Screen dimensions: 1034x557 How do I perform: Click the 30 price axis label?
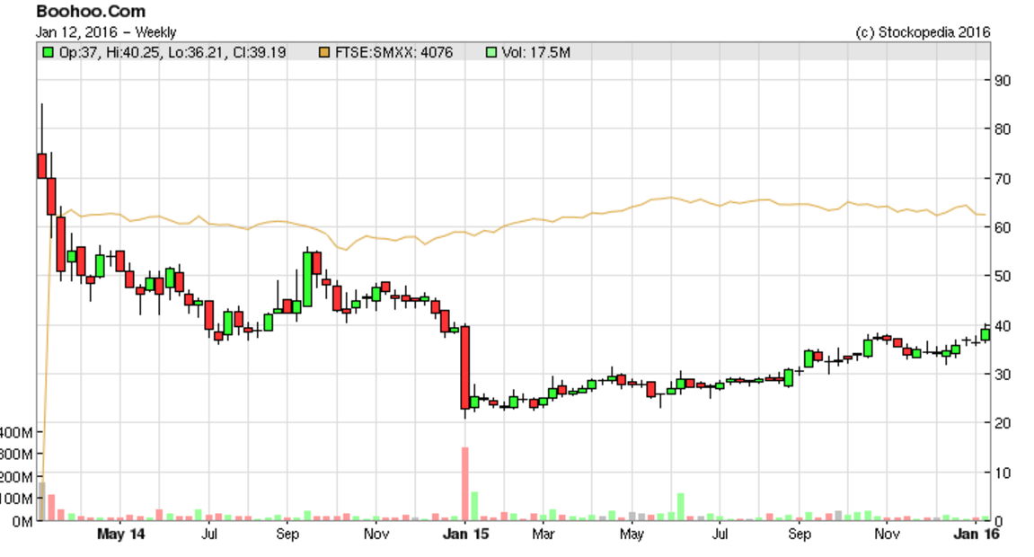pyautogui.click(x=1003, y=375)
